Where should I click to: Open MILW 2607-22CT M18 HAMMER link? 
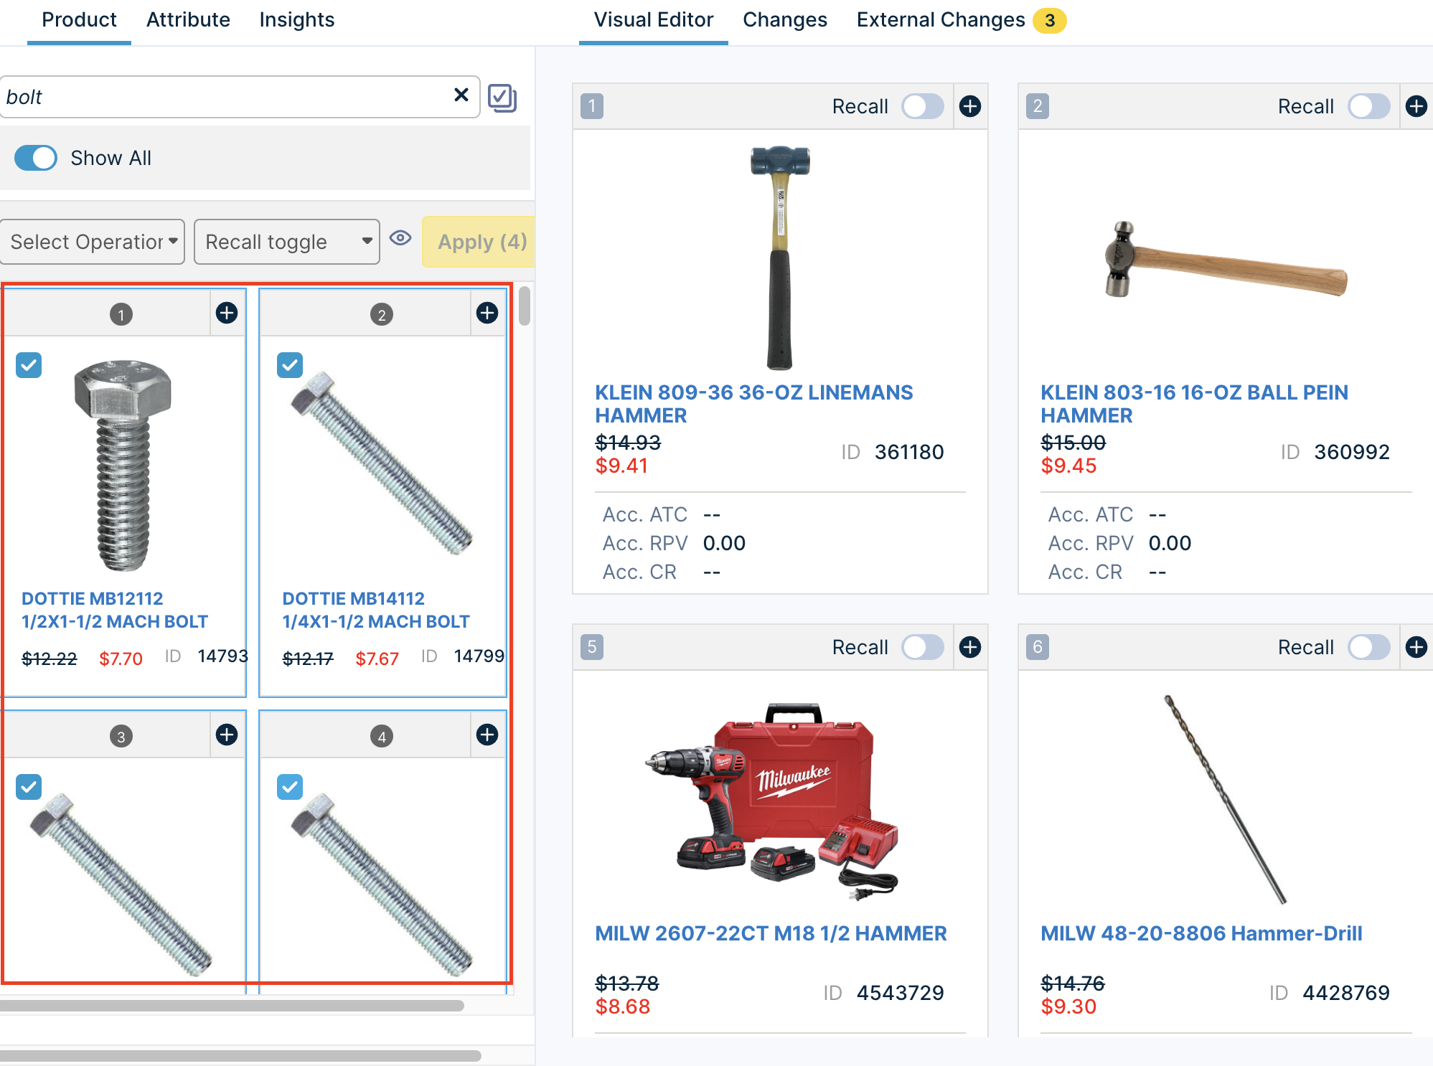pos(771,933)
